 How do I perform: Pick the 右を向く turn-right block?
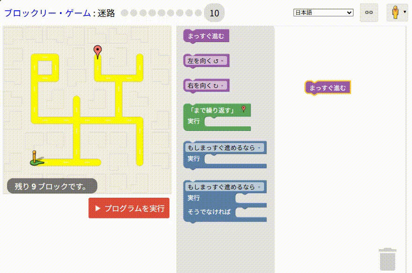tap(206, 86)
